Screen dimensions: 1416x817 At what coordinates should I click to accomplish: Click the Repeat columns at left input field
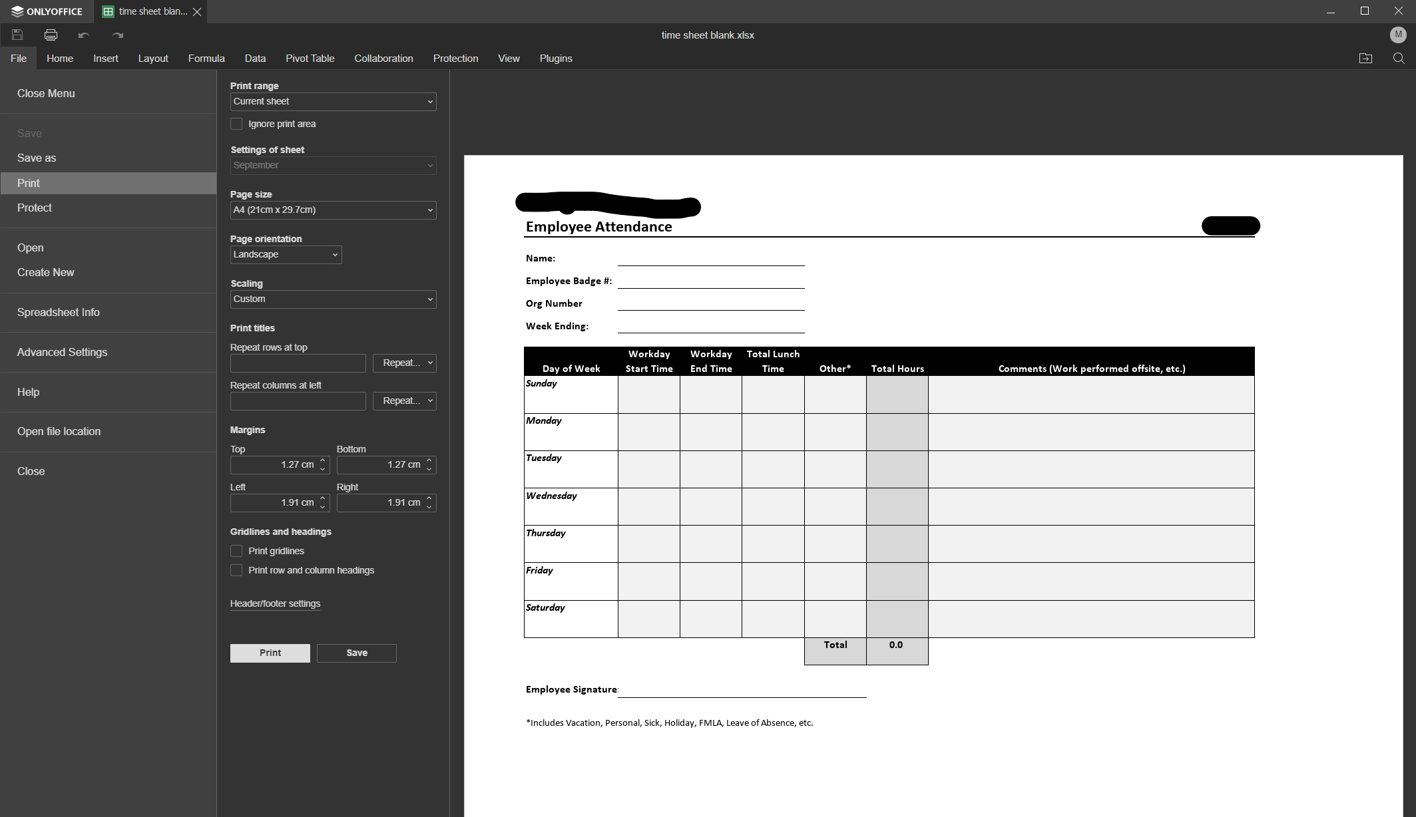(x=298, y=401)
